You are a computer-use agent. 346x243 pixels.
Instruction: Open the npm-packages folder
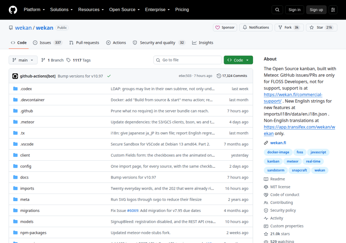point(33,233)
